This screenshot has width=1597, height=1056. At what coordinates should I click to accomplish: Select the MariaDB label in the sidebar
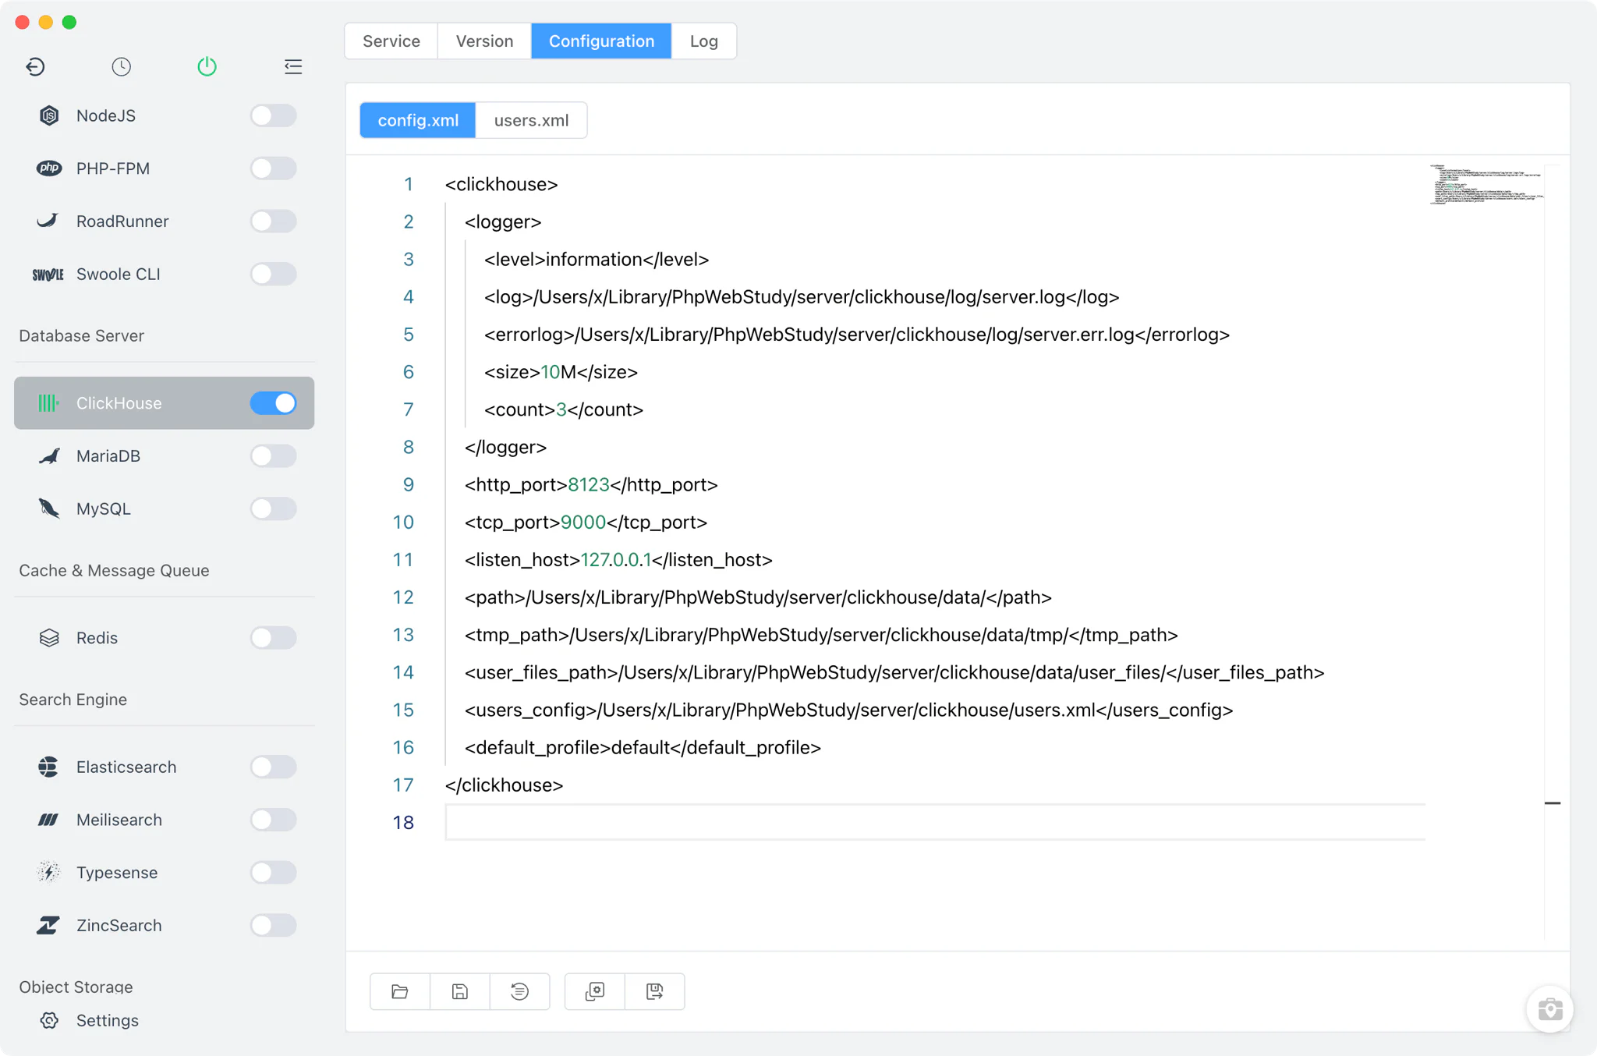(108, 456)
